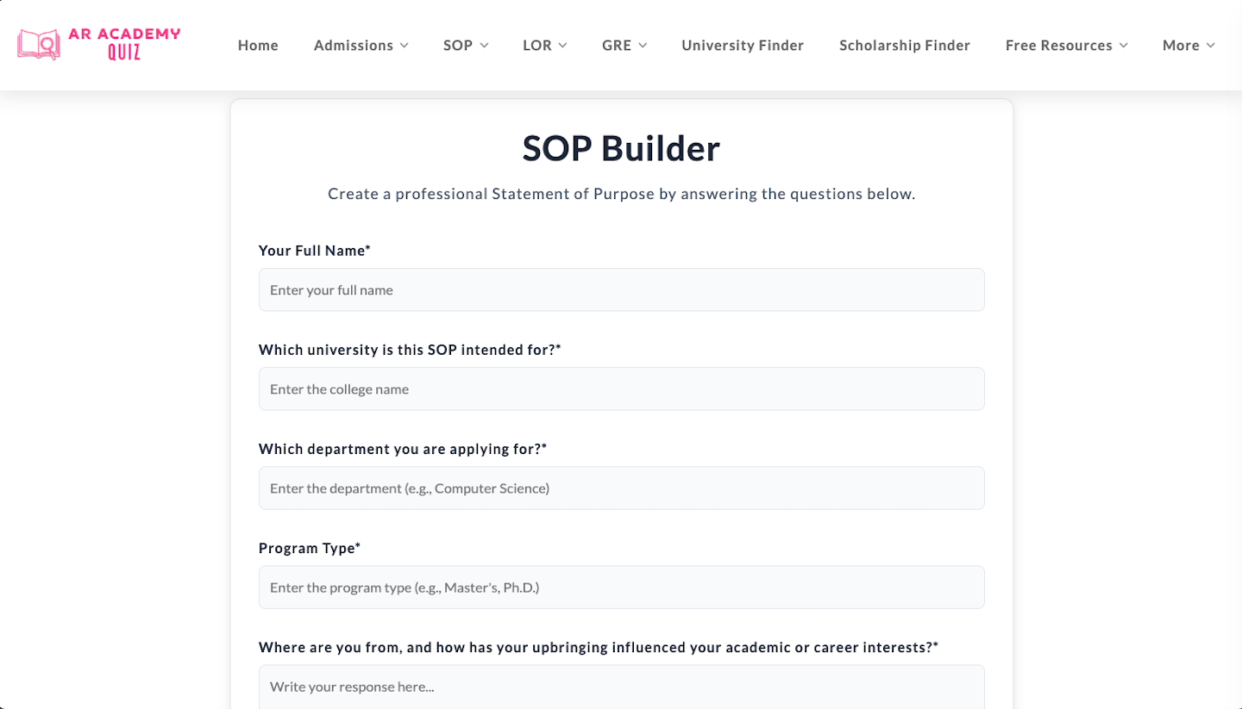Click the chevron beside Free Resources
The height and width of the screenshot is (709, 1242).
pos(1123,46)
